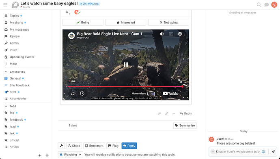Copy post link via chain icon
This screenshot has width=280, height=159.
pyautogui.click(x=159, y=113)
